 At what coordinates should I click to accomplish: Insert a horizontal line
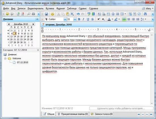pos(117,14)
